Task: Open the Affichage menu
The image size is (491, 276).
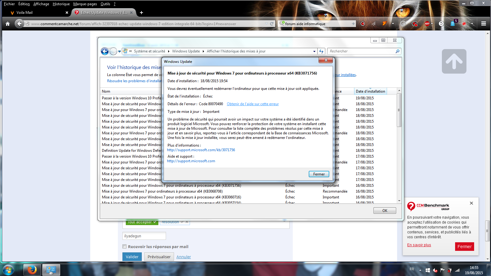Action: pyautogui.click(x=41, y=4)
